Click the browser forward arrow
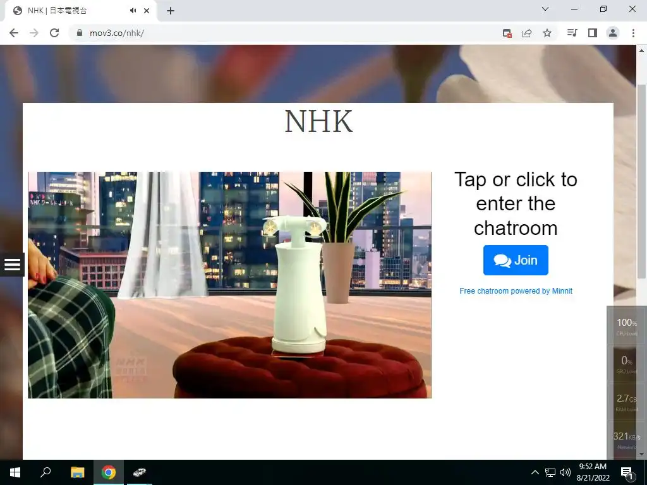 [x=34, y=33]
